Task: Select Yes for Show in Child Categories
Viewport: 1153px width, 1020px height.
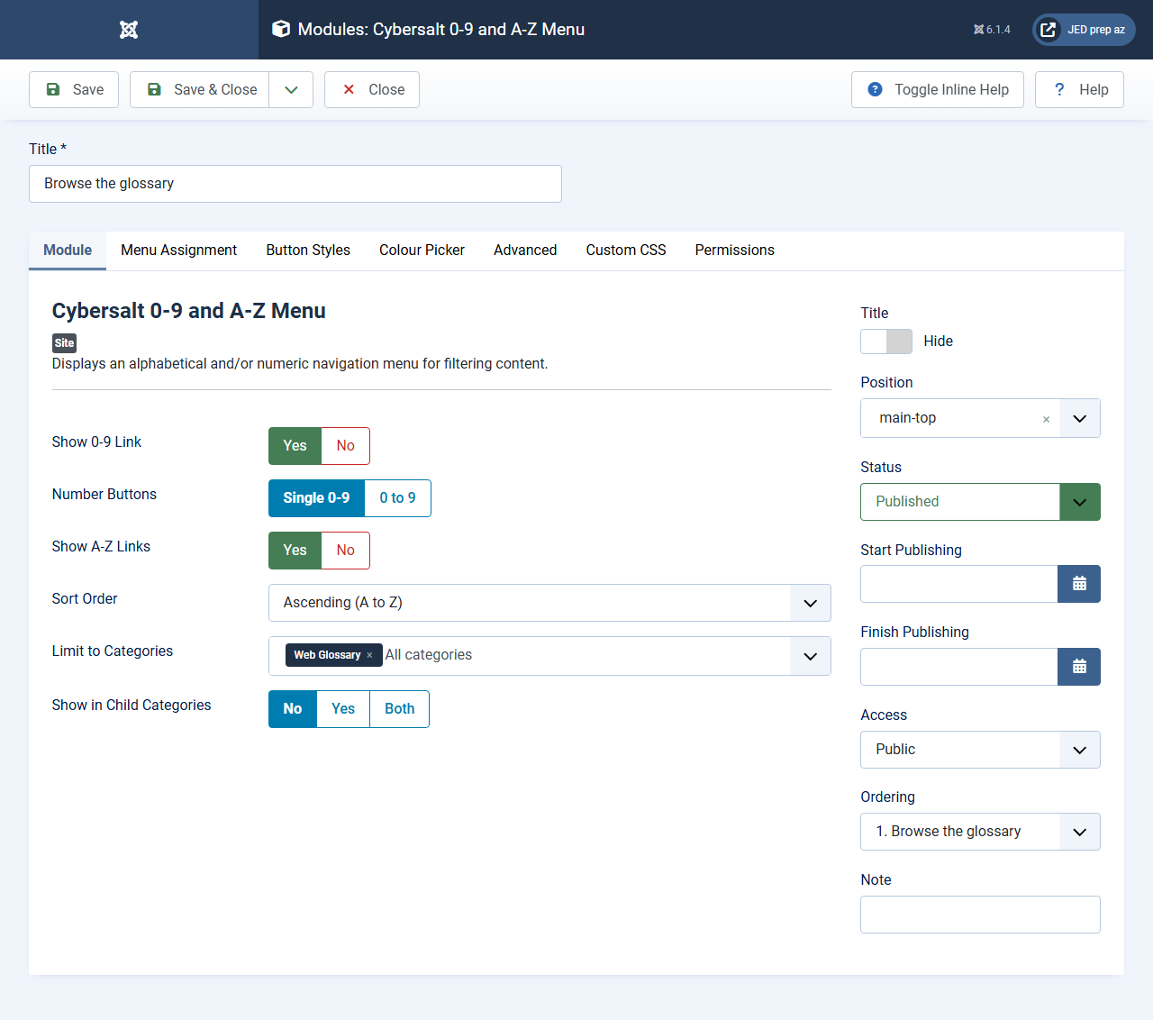Action: (343, 709)
